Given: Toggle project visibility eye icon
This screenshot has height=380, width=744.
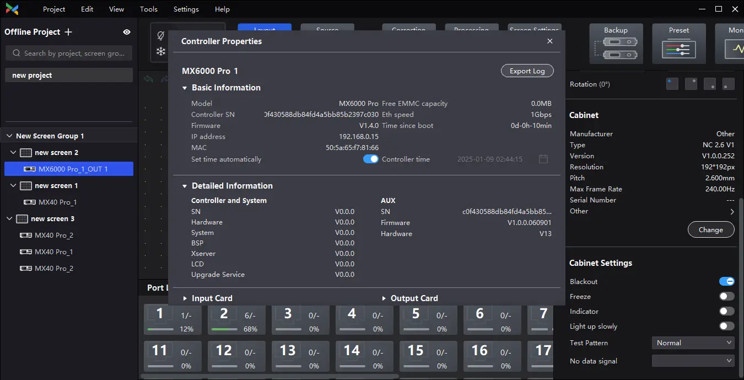Looking at the screenshot, I should pyautogui.click(x=127, y=32).
